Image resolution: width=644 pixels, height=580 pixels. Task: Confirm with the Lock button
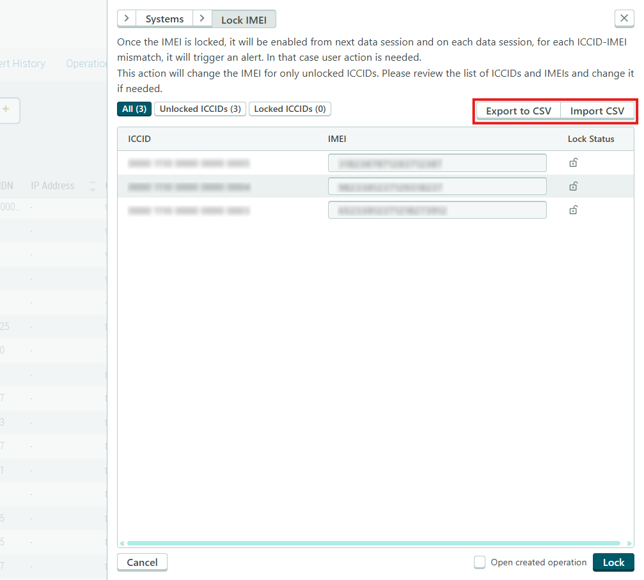click(613, 562)
